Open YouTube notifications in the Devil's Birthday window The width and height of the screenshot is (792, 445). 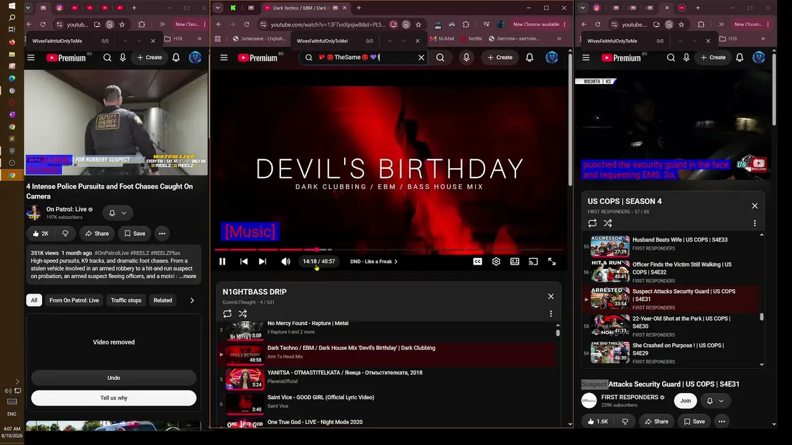pos(530,57)
